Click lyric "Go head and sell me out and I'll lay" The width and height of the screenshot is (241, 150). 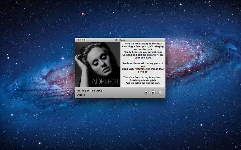(x=143, y=55)
